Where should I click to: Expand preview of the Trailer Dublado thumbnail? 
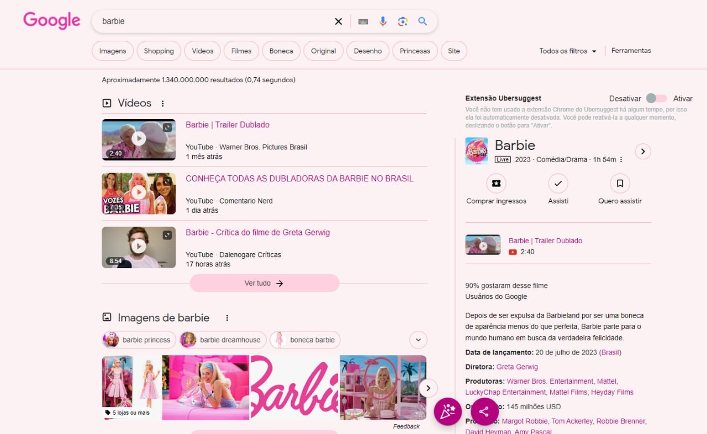pos(167,127)
